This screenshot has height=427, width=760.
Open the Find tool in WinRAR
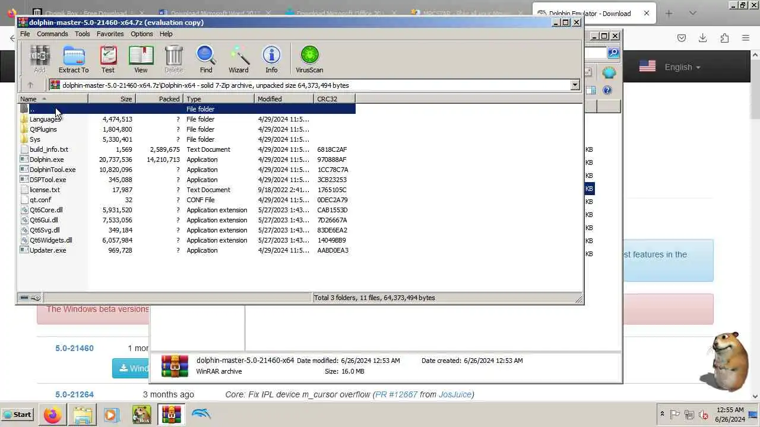206,59
